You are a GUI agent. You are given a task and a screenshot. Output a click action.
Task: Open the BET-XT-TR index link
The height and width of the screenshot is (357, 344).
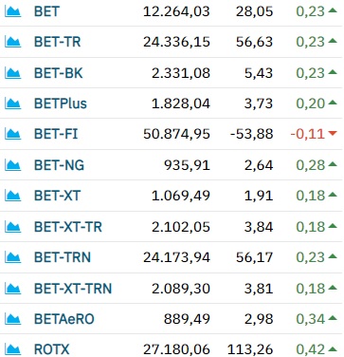[68, 227]
